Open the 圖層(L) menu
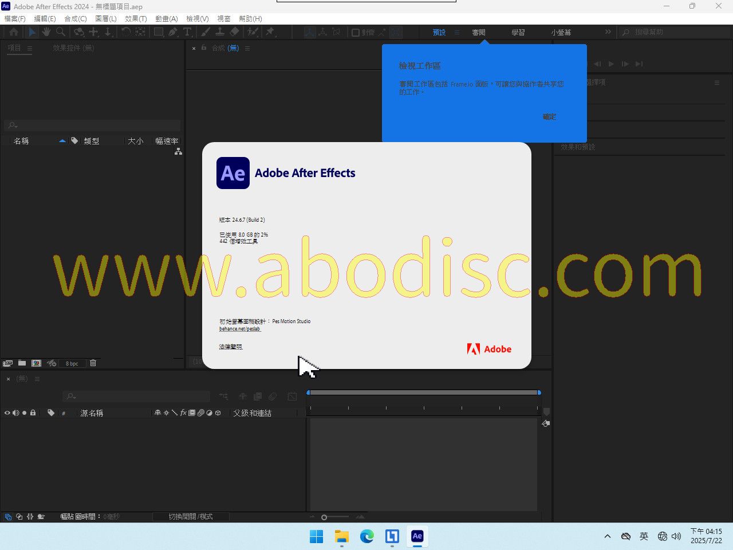The height and width of the screenshot is (550, 733). point(105,19)
